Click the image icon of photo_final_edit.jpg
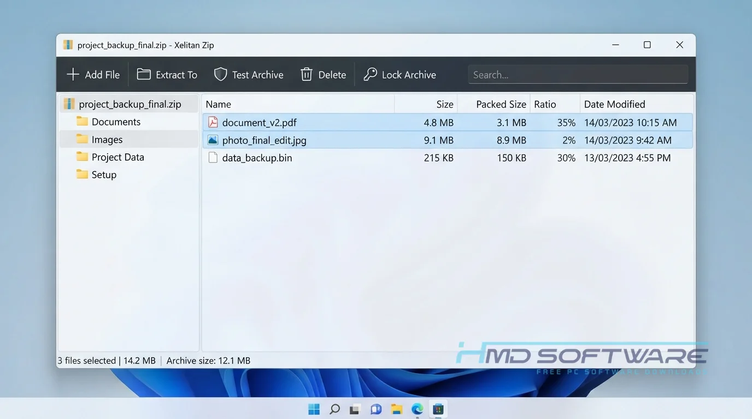Screen dimensions: 752x419 213,140
